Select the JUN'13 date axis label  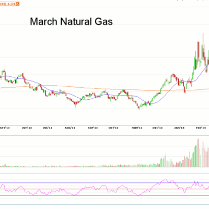(27, 128)
